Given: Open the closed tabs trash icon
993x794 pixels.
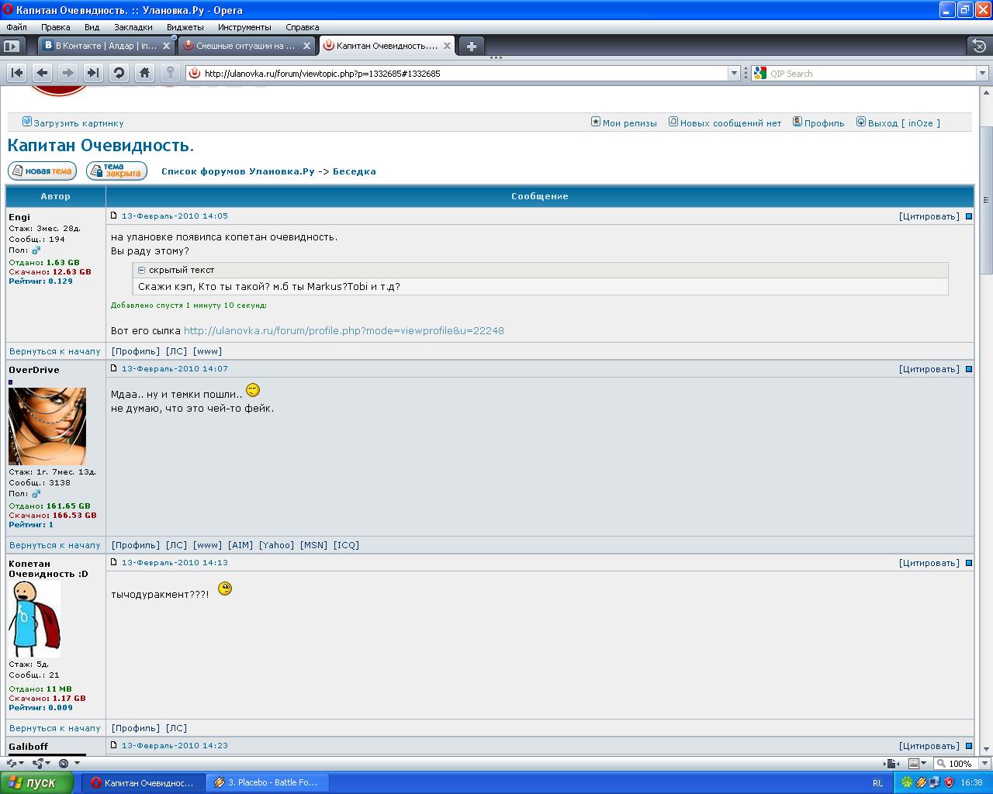Looking at the screenshot, I should tap(979, 46).
